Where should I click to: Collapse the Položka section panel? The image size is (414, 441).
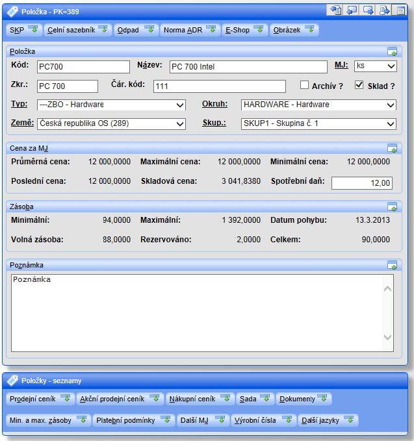pos(392,51)
